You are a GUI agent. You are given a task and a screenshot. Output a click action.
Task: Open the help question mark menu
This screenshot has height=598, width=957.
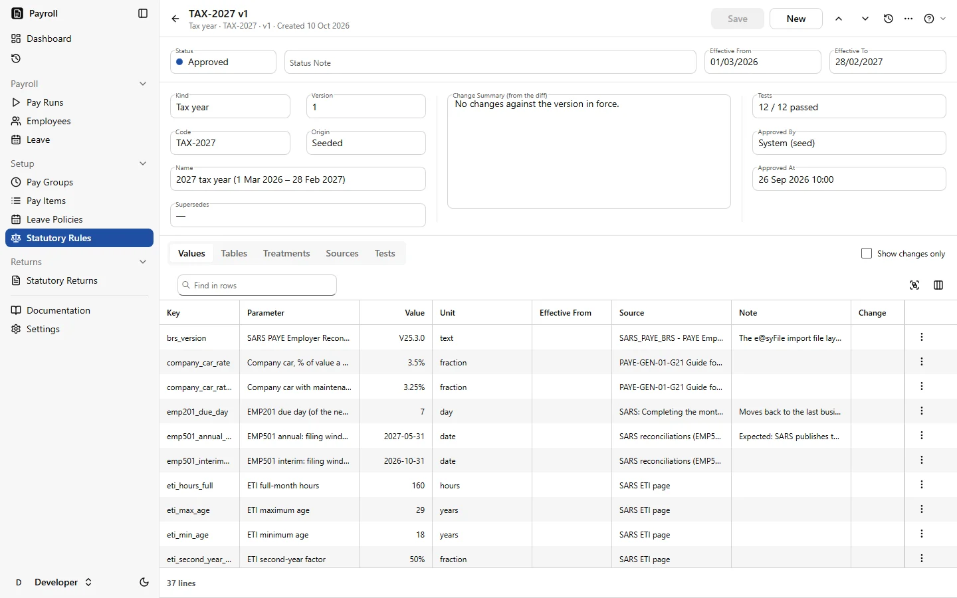pyautogui.click(x=934, y=19)
